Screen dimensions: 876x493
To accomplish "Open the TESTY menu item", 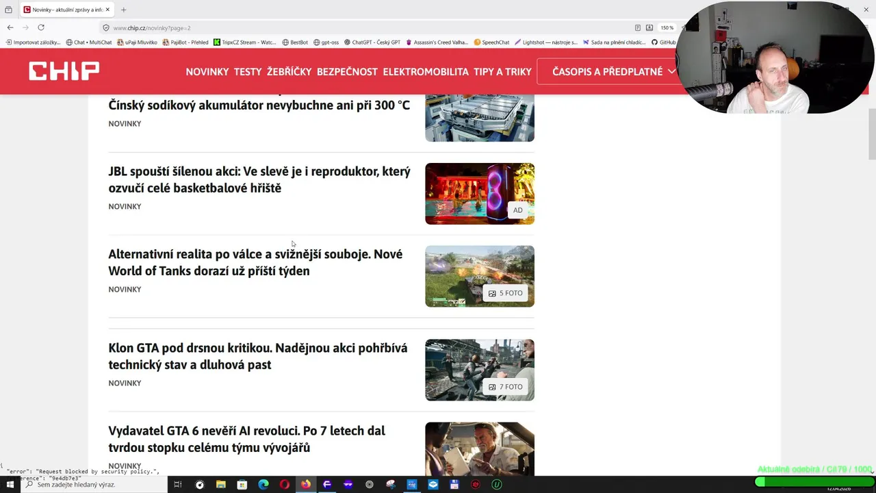I will click(248, 71).
